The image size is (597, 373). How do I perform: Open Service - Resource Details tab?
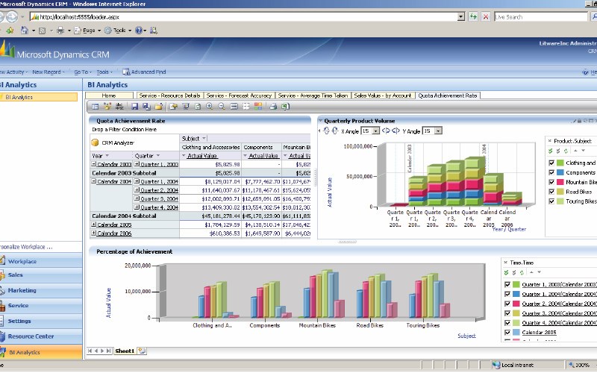coord(169,95)
